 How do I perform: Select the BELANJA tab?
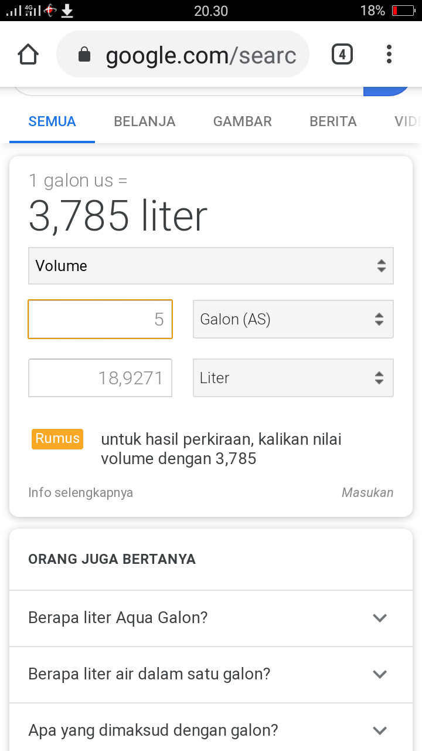[144, 121]
